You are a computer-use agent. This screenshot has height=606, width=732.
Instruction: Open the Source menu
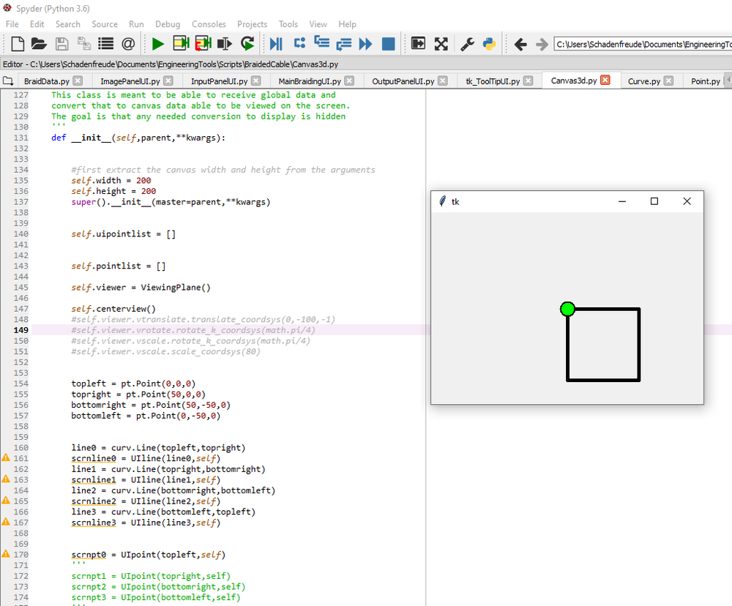pos(105,24)
